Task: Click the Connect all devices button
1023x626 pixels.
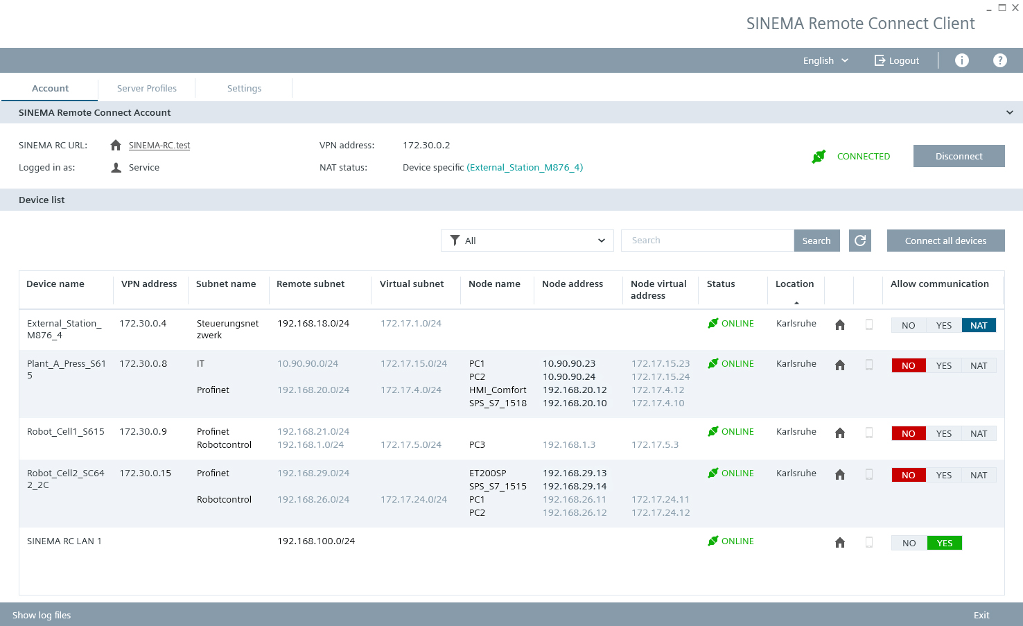Action: click(945, 241)
